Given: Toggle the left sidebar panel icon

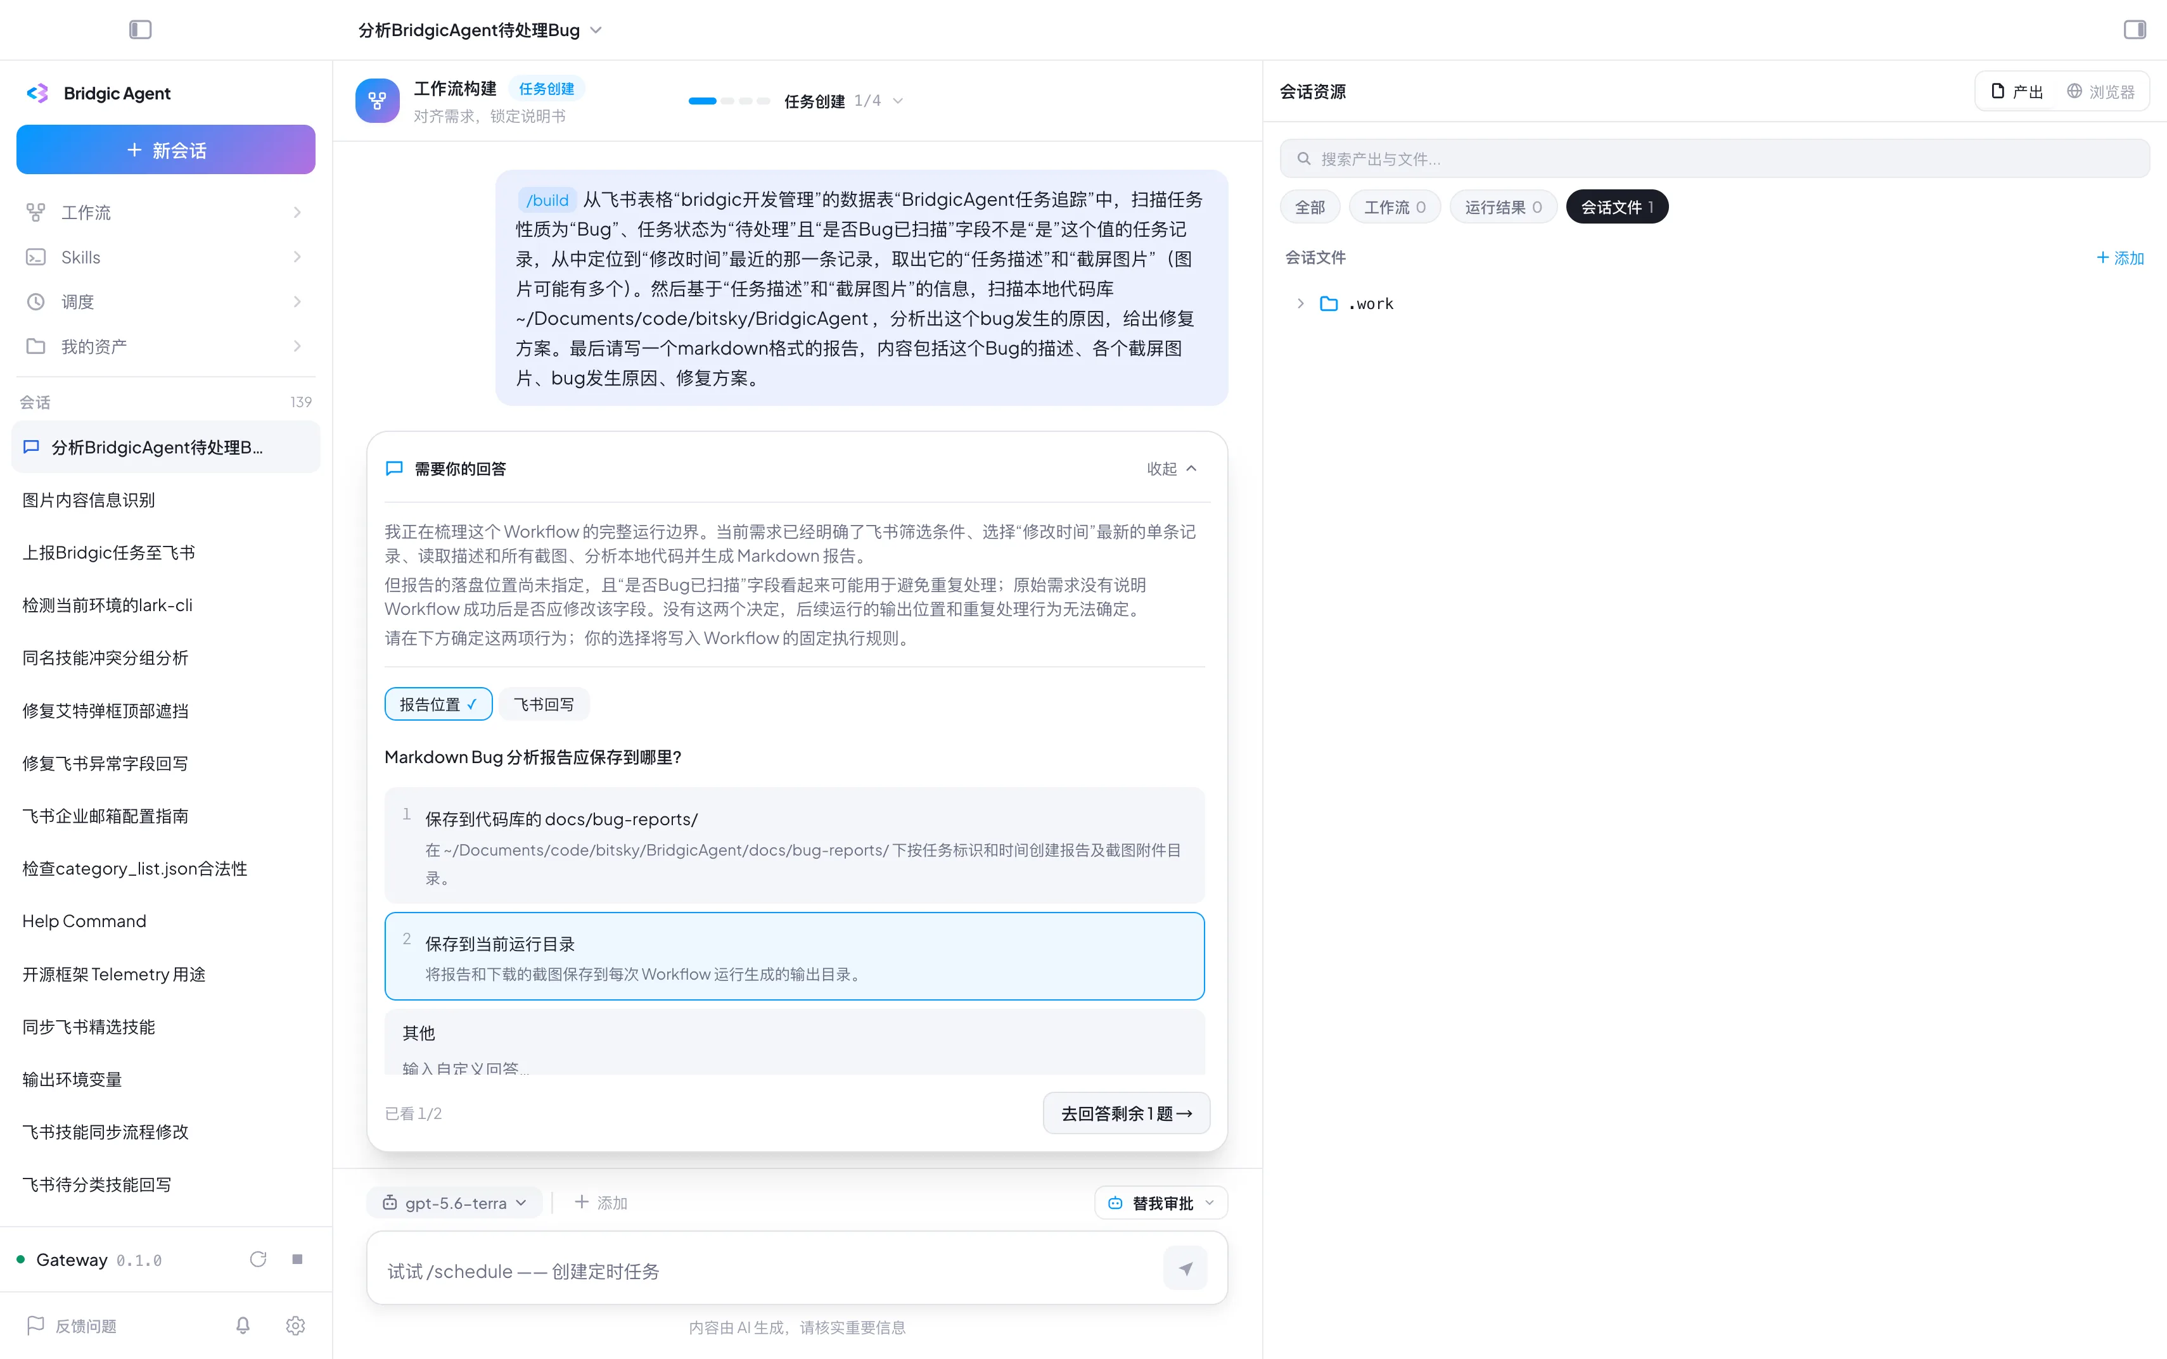Looking at the screenshot, I should pyautogui.click(x=140, y=30).
